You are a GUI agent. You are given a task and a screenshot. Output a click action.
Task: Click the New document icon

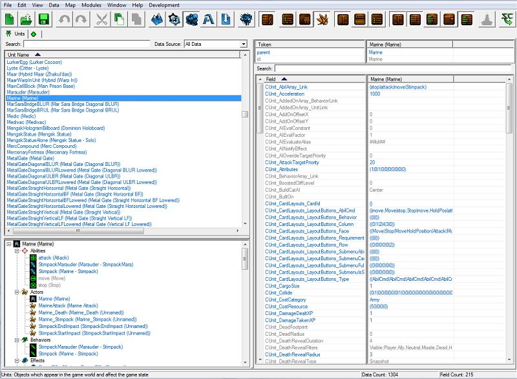[10, 19]
